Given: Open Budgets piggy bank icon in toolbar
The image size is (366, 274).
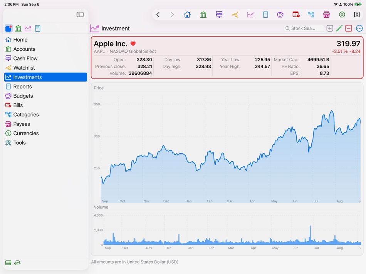Looking at the screenshot, I should tap(280, 15).
